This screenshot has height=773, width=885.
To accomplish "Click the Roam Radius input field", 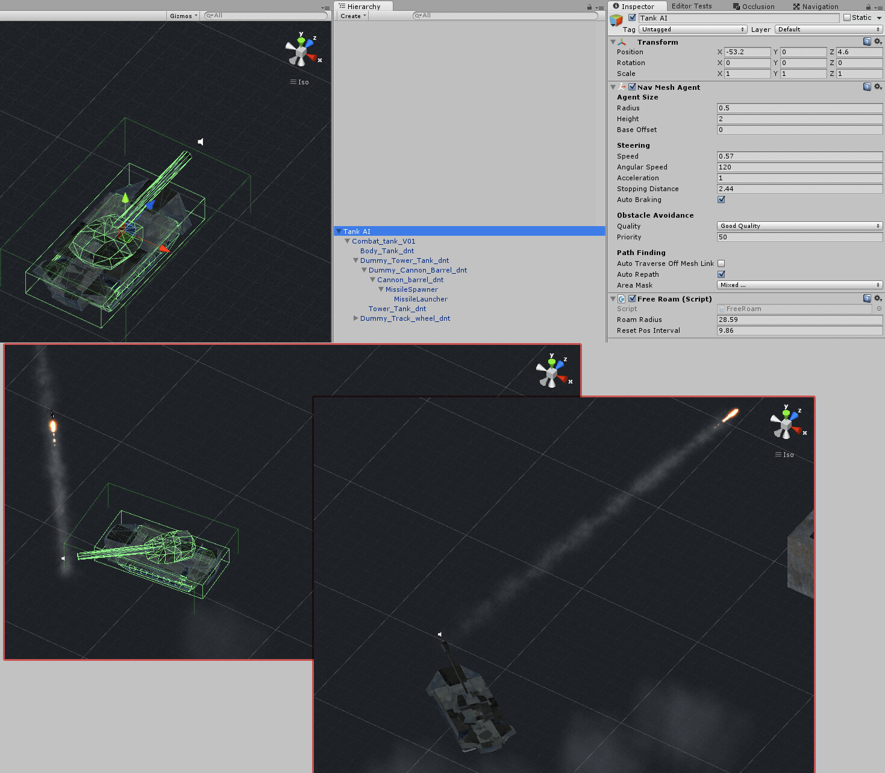I will pos(799,320).
